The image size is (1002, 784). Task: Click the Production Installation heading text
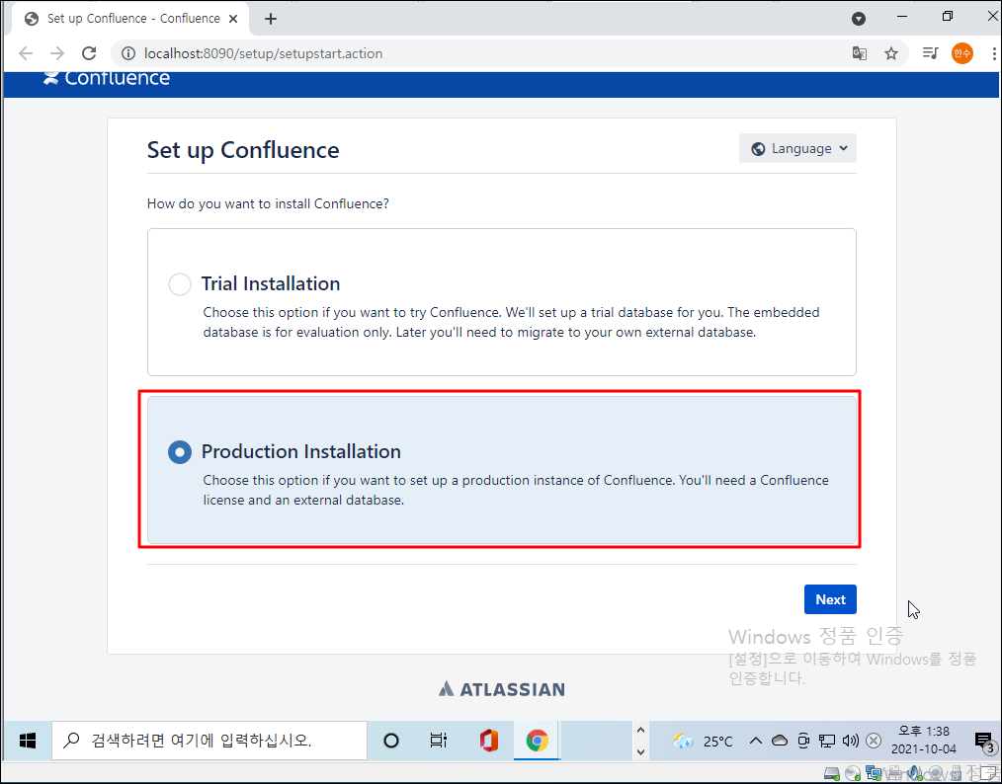tap(301, 451)
